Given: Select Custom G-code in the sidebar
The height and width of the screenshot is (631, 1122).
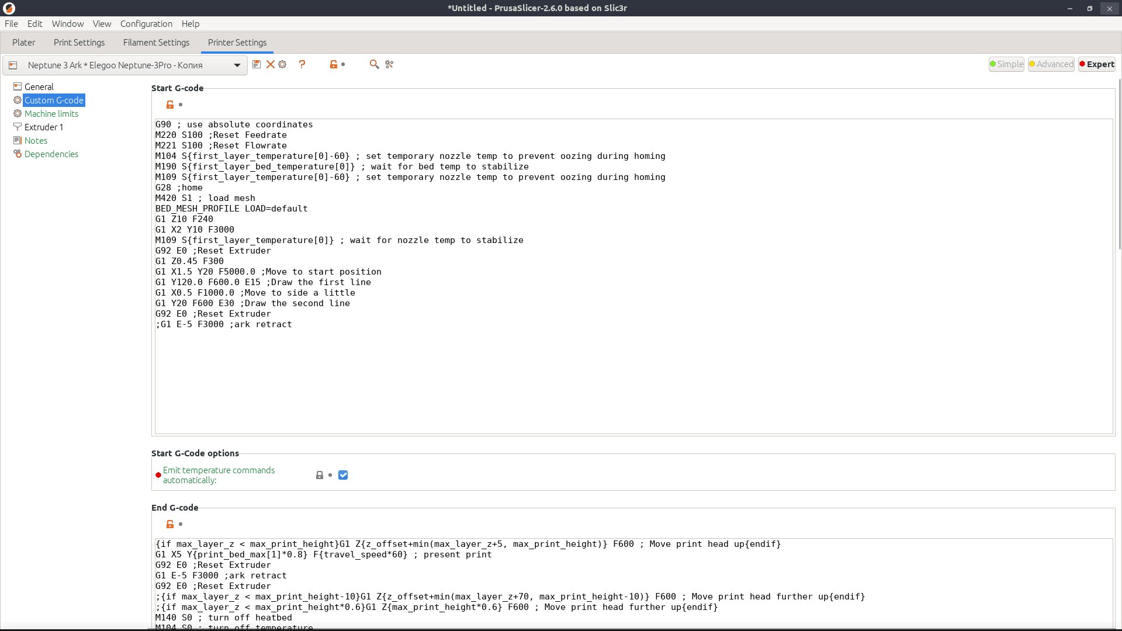Looking at the screenshot, I should point(54,100).
